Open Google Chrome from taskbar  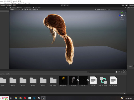pyautogui.click(x=20, y=98)
